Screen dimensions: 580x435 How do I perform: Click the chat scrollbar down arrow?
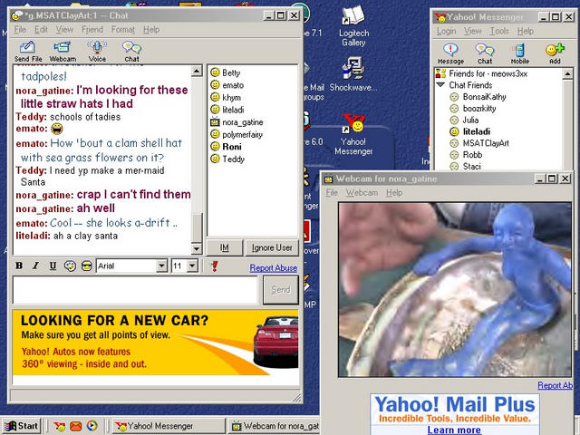click(x=197, y=249)
